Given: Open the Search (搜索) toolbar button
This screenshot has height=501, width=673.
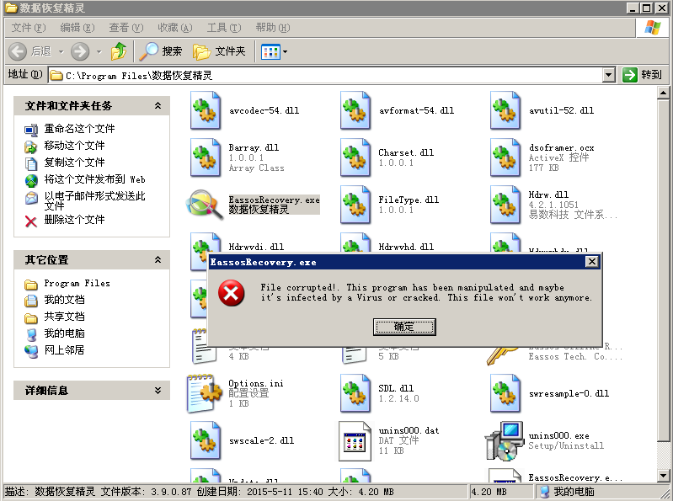Looking at the screenshot, I should coord(161,51).
